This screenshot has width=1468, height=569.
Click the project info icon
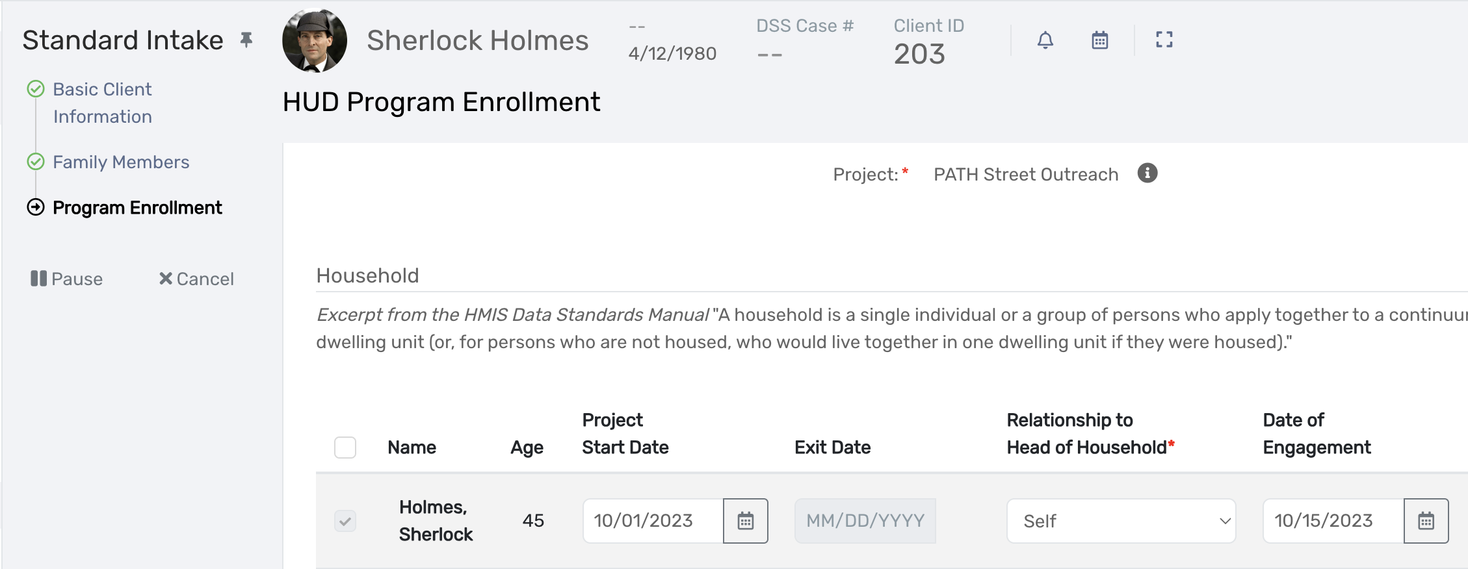pos(1147,173)
